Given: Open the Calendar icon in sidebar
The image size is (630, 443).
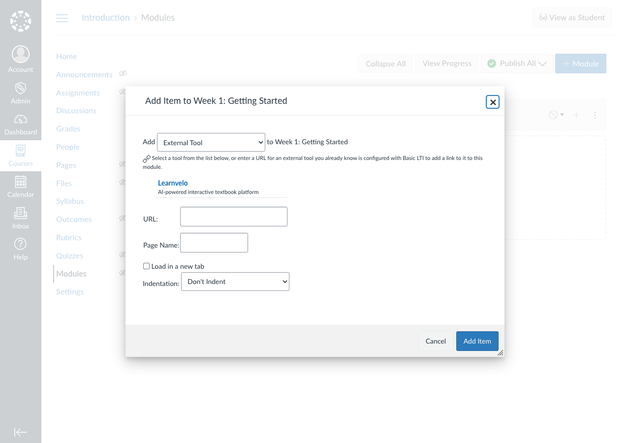Looking at the screenshot, I should 21,182.
